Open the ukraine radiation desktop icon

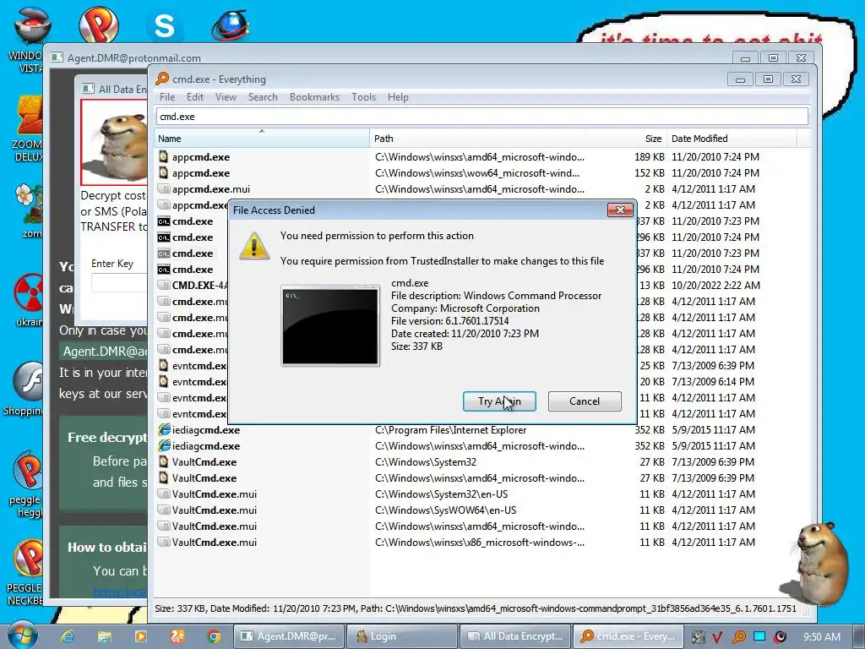29,292
